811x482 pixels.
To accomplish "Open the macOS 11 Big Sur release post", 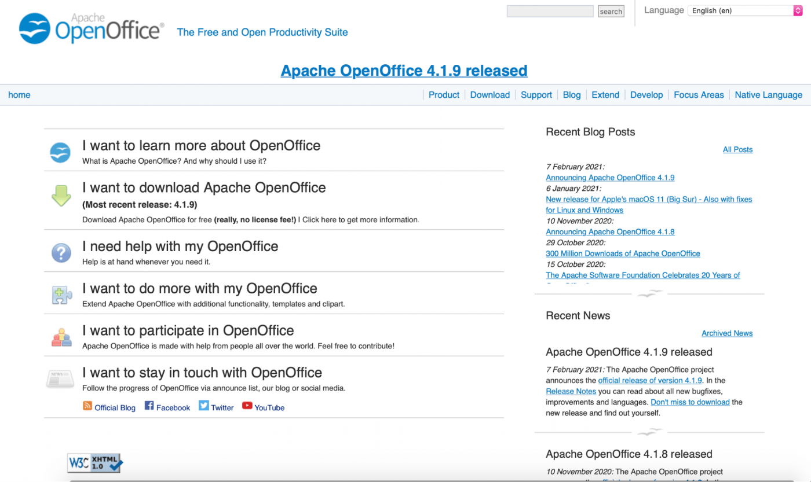I will [x=649, y=204].
